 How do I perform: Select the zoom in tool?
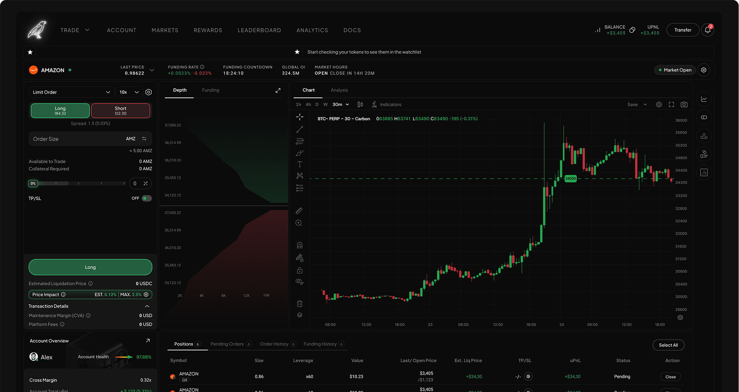pos(299,223)
